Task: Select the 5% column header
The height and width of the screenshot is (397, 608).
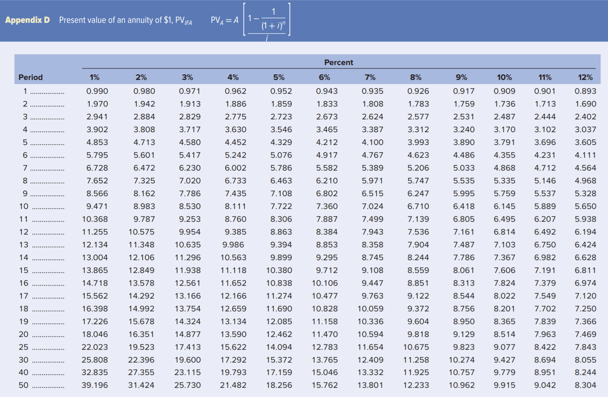Action: click(x=279, y=77)
